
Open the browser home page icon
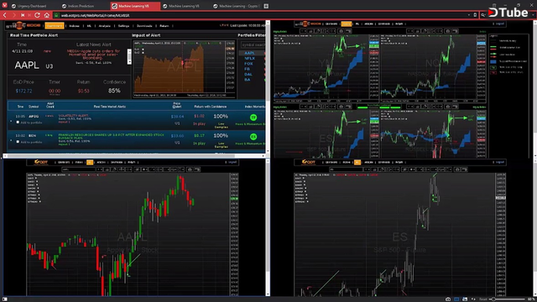point(47,15)
